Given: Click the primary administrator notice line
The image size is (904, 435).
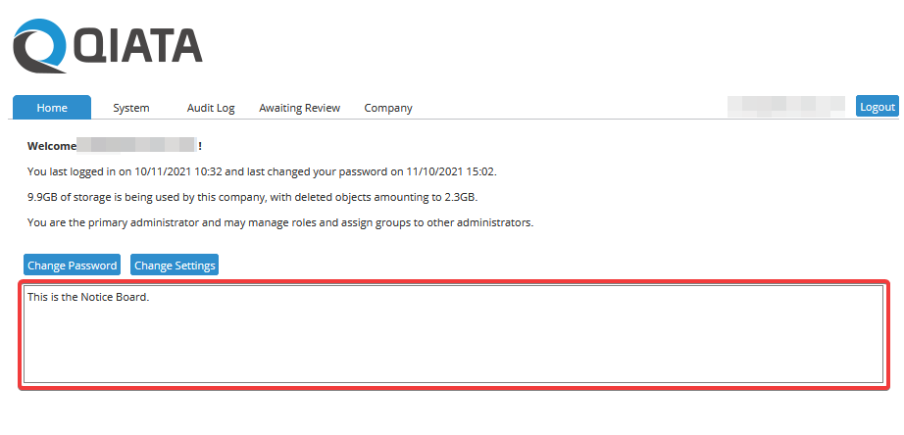Looking at the screenshot, I should (279, 222).
